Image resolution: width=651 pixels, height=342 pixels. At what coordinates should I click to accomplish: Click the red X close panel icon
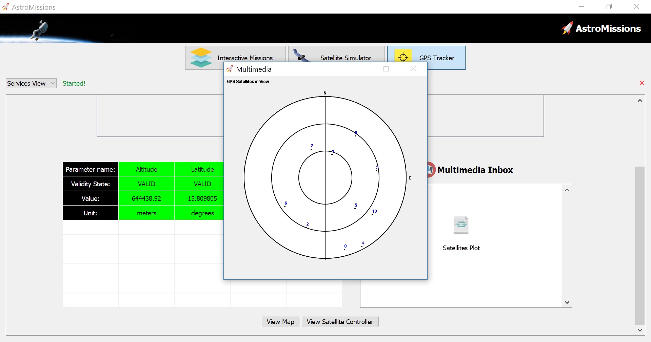(642, 83)
